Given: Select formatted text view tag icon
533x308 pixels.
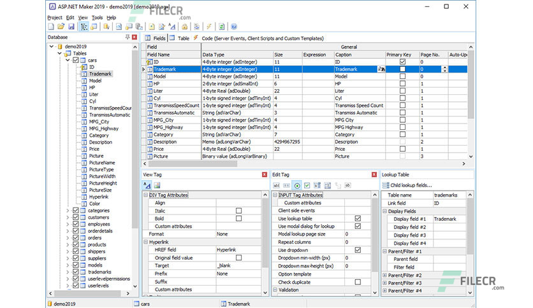Looking at the screenshot, I should click(x=147, y=185).
